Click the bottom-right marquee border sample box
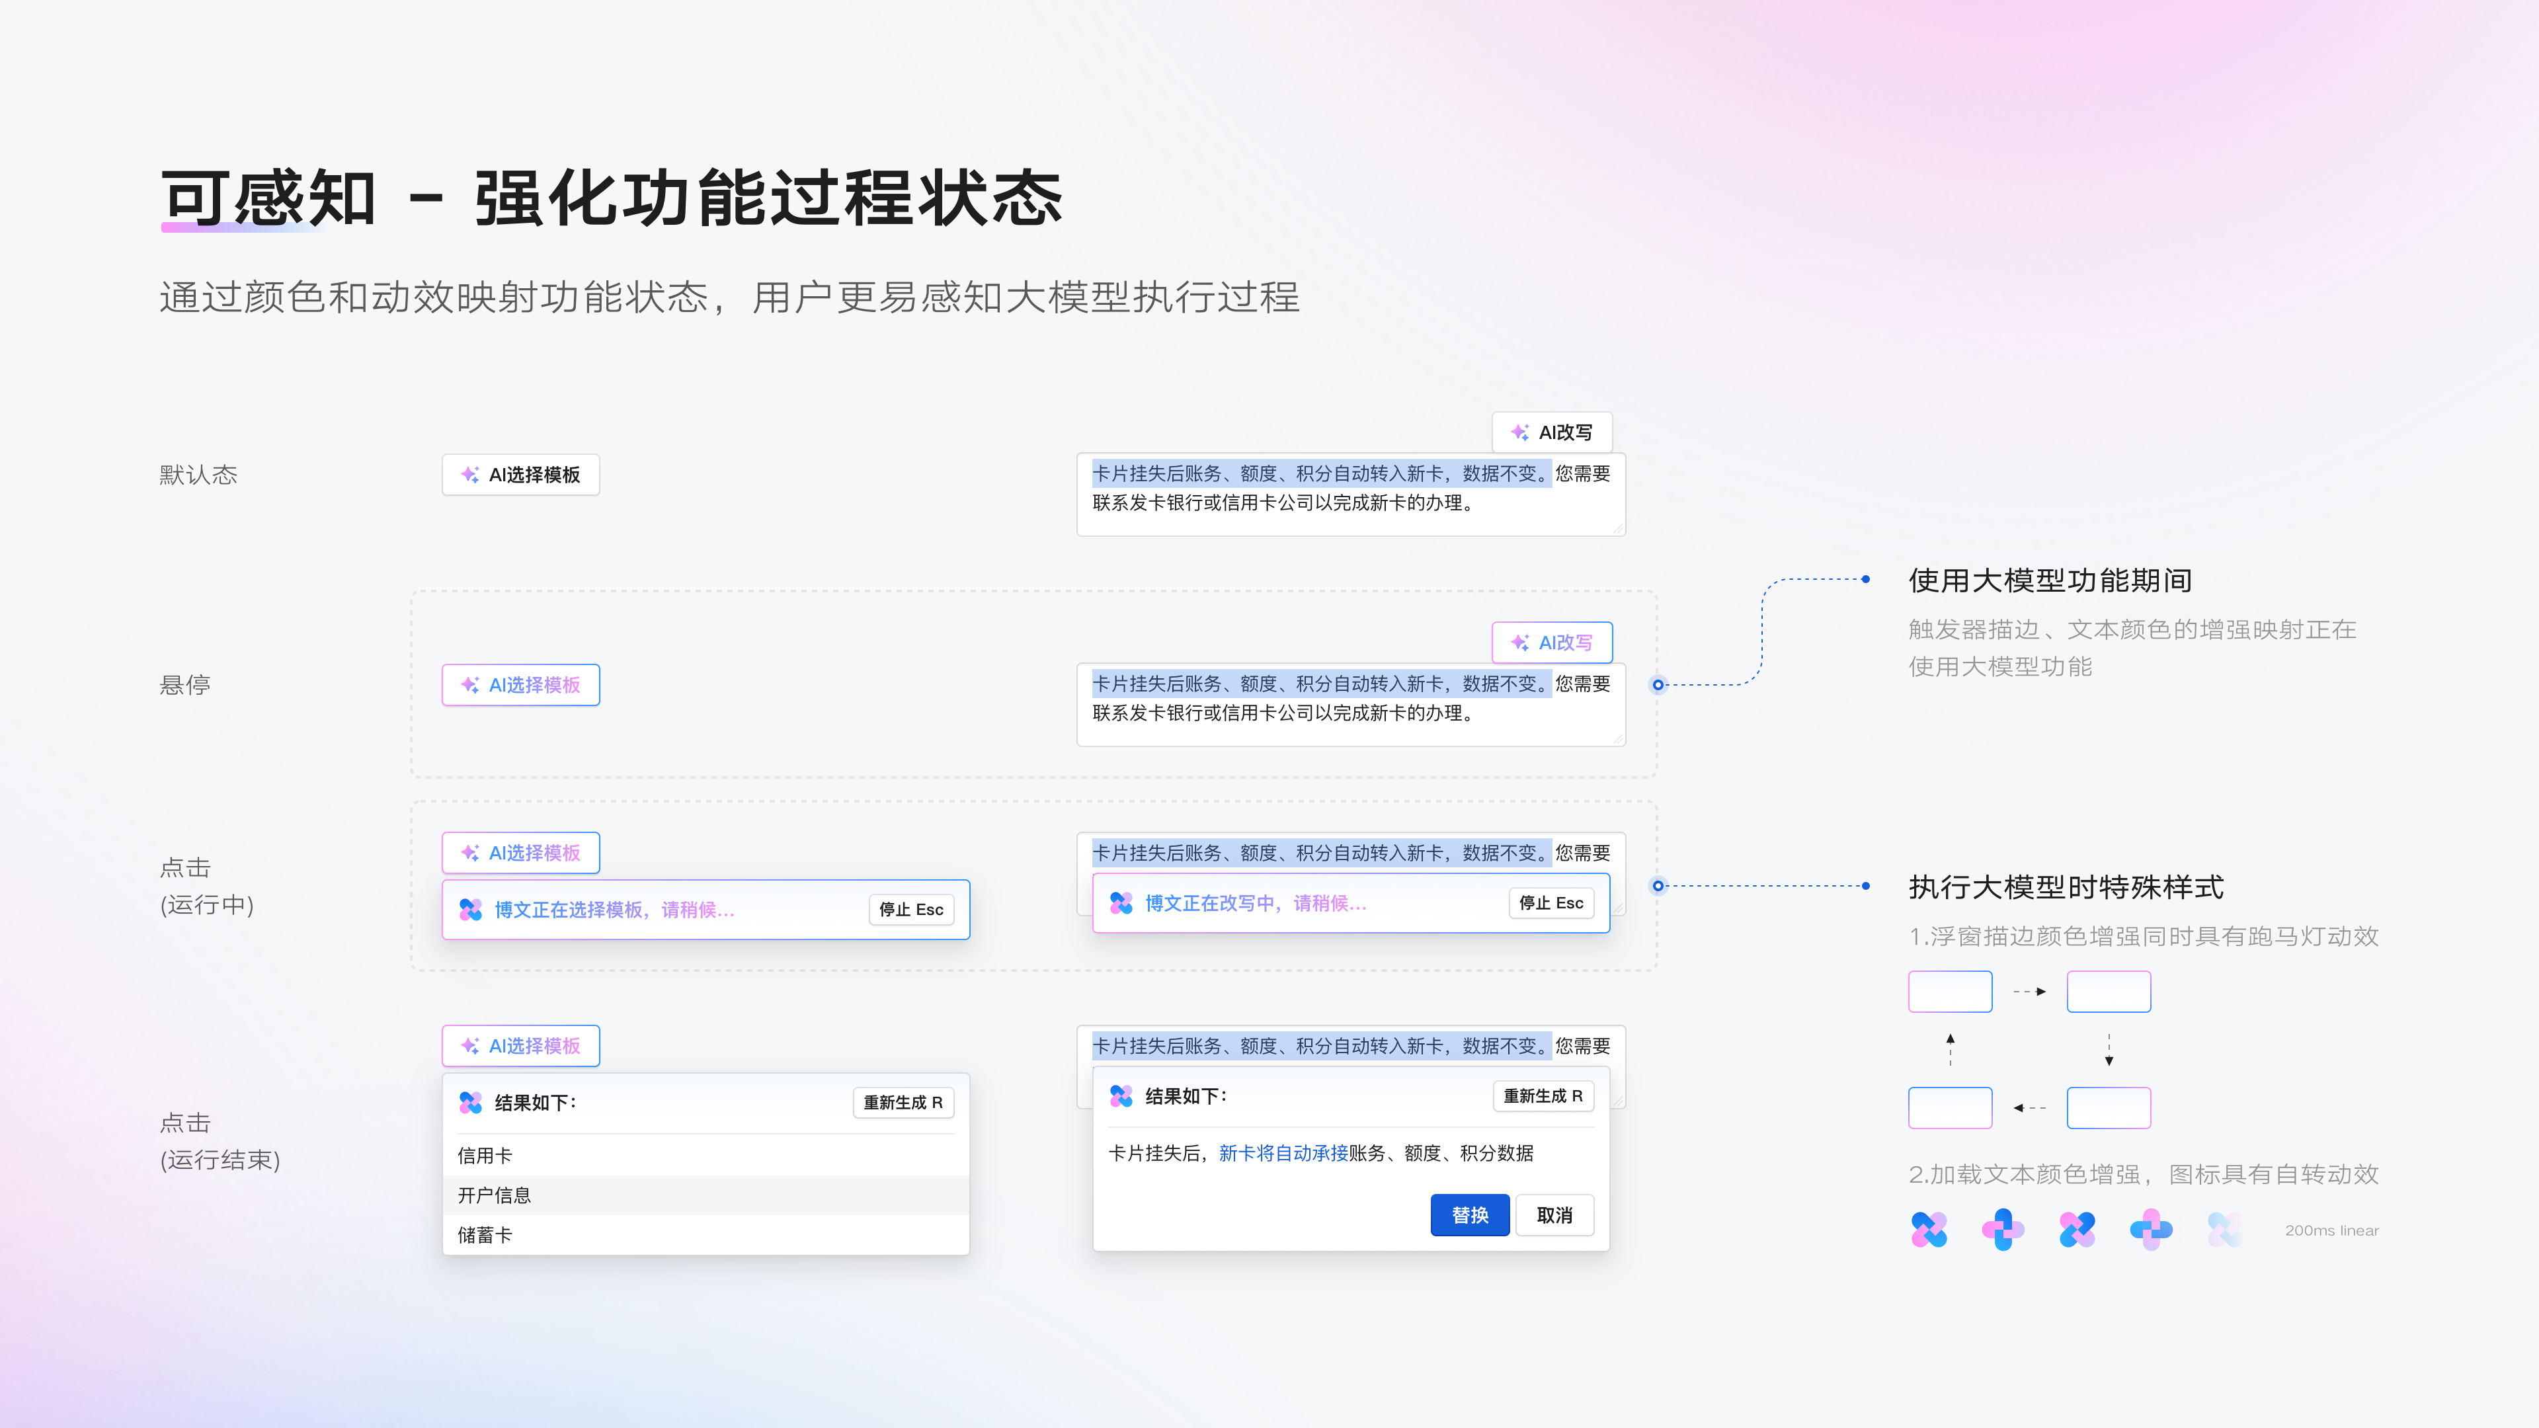This screenshot has height=1428, width=2539. point(2109,1108)
